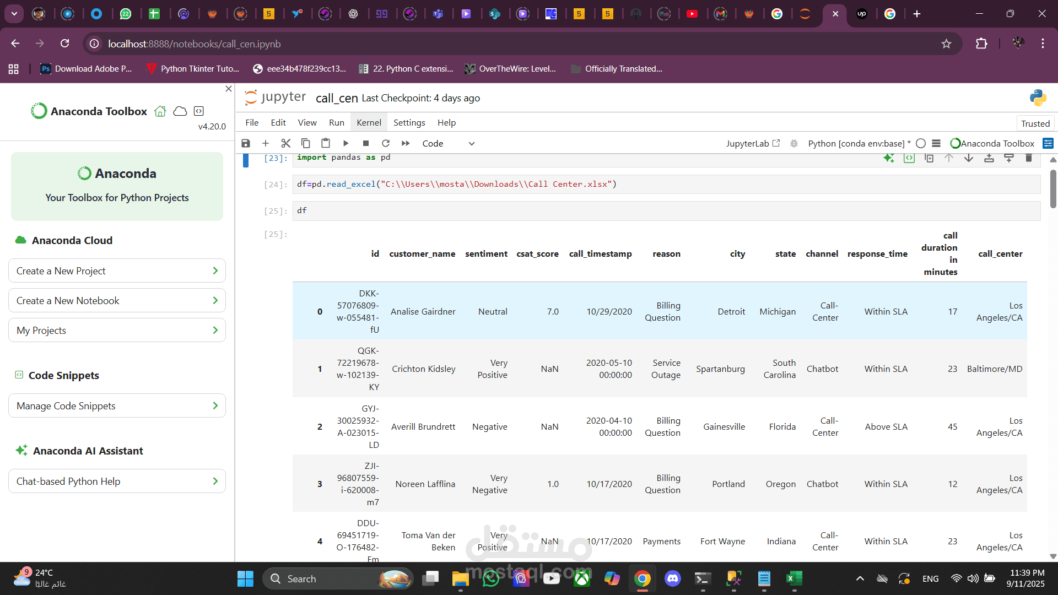The height and width of the screenshot is (595, 1058).
Task: Save the notebook with the floppy icon
Action: pyautogui.click(x=246, y=143)
